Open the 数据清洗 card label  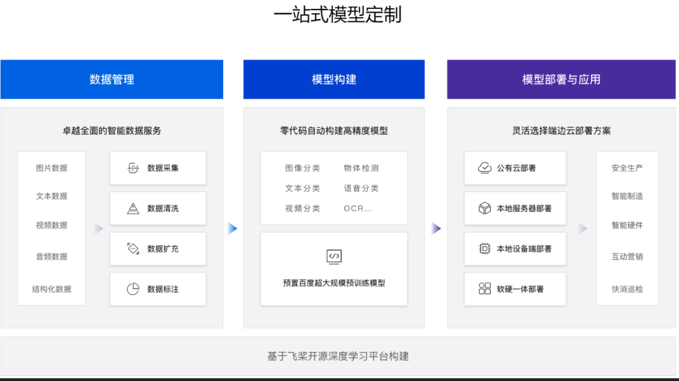coord(163,208)
